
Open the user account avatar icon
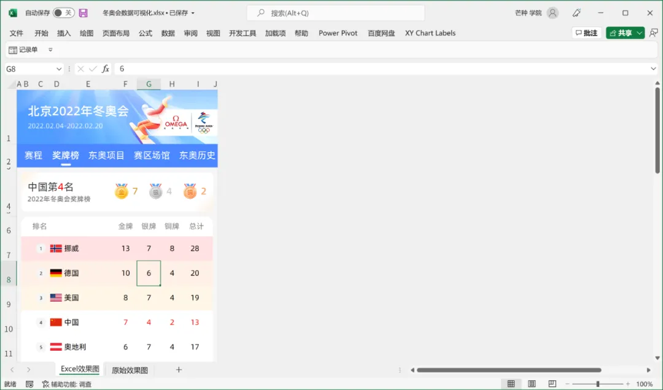coord(552,13)
